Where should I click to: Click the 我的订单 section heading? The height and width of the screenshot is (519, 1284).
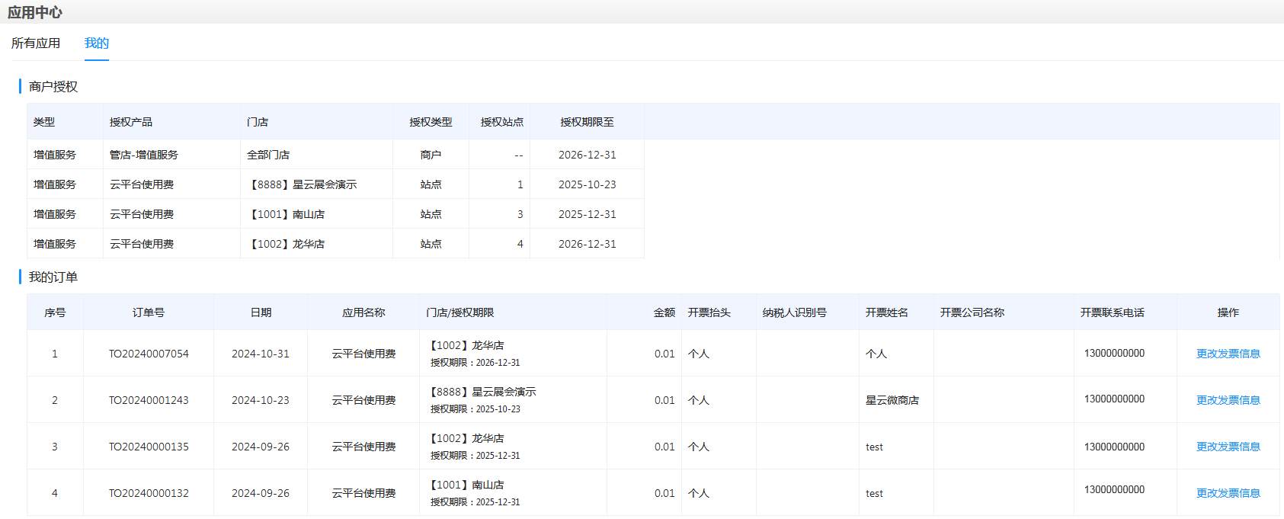click(53, 277)
